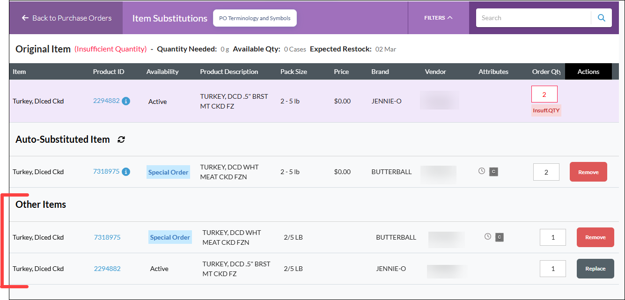This screenshot has width=625, height=300.
Task: Remove Butterball item under Other Items
Action: point(596,237)
